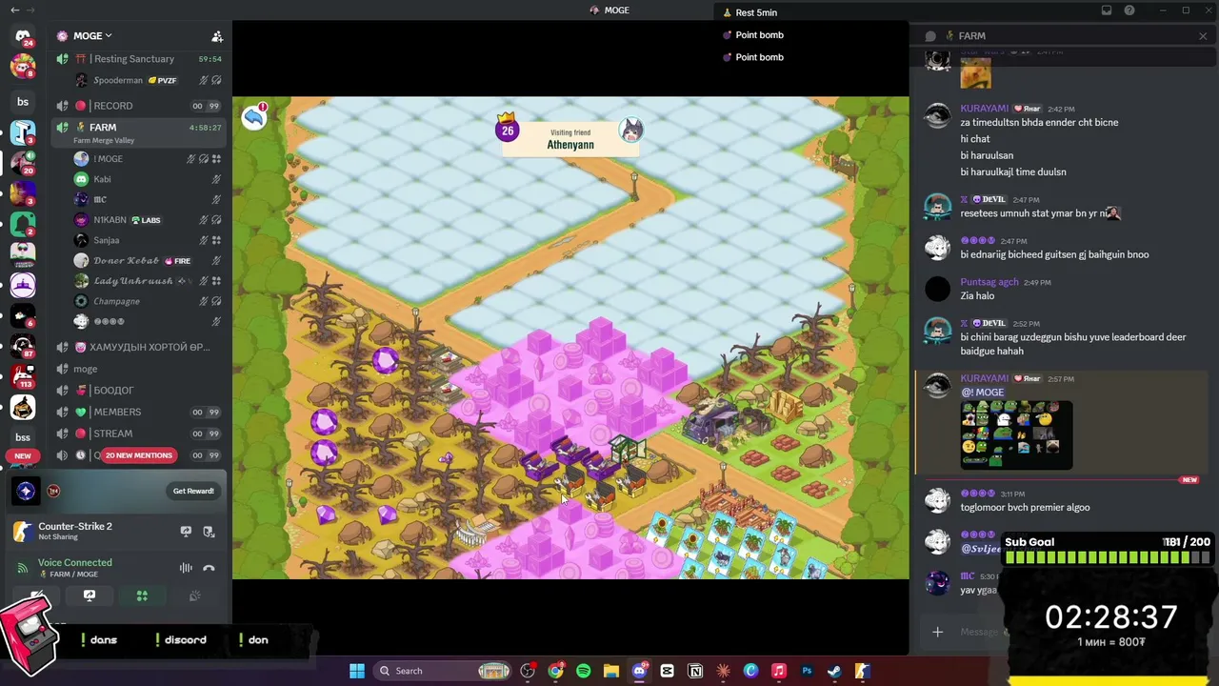Image resolution: width=1219 pixels, height=686 pixels.
Task: Open Discord help icon in title bar
Action: pyautogui.click(x=1129, y=10)
